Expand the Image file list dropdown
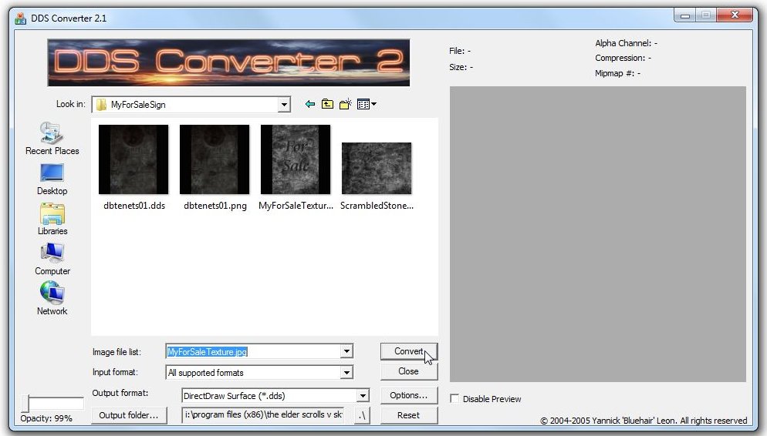This screenshot has height=436, width=767. click(x=346, y=351)
